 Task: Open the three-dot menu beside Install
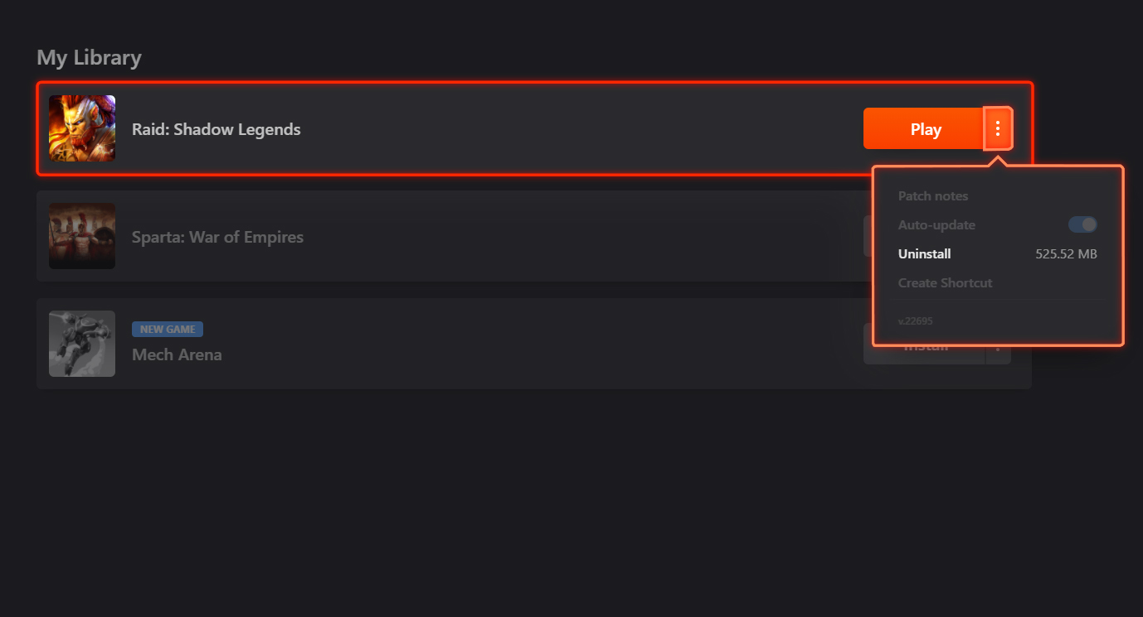(x=998, y=355)
